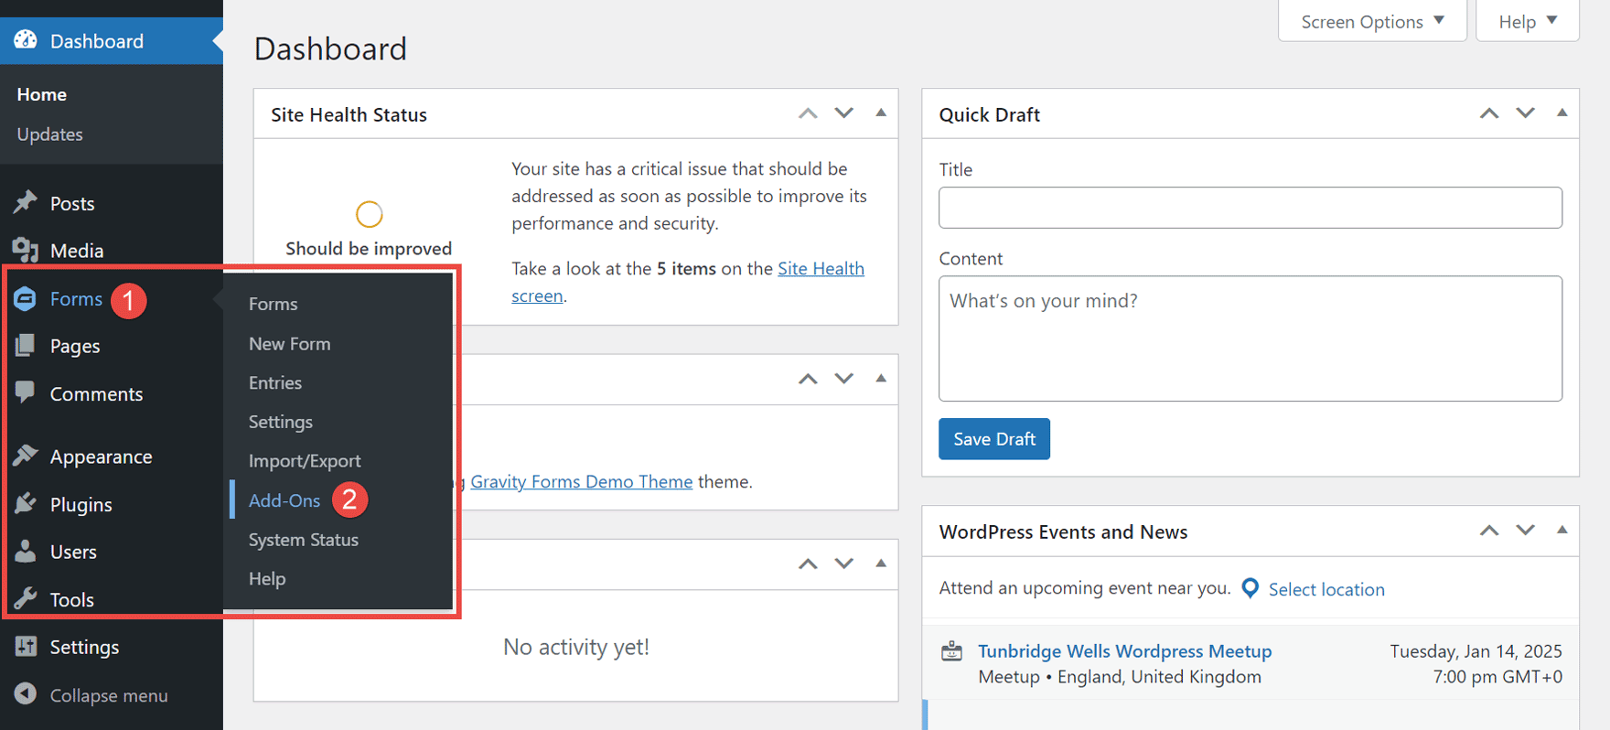1610x730 pixels.
Task: Click the Collapse menu label
Action: point(109,695)
